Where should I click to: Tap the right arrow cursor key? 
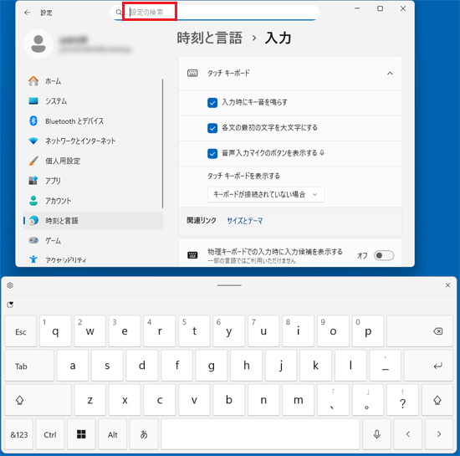[x=439, y=434]
